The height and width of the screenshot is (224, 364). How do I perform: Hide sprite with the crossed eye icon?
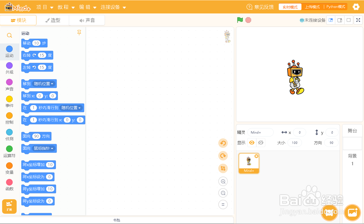261,143
